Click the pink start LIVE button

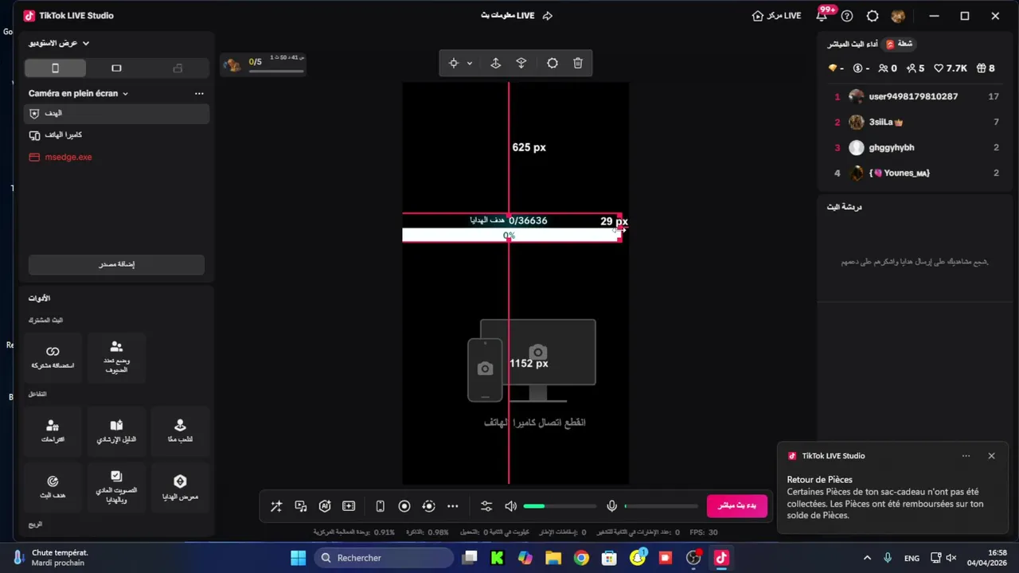(737, 506)
